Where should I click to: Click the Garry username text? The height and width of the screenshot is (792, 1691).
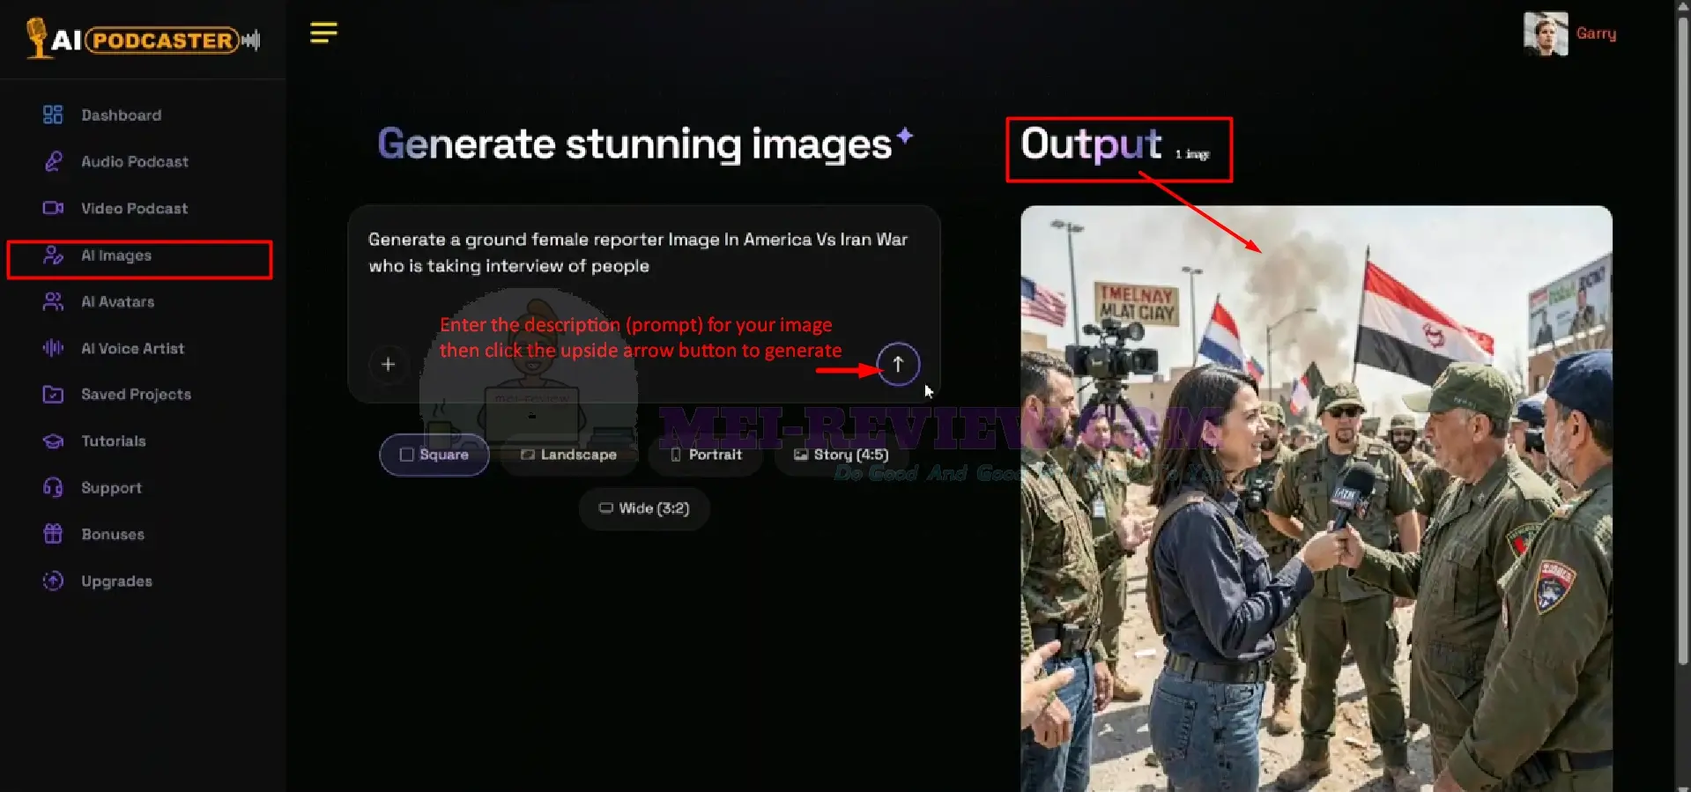point(1596,33)
